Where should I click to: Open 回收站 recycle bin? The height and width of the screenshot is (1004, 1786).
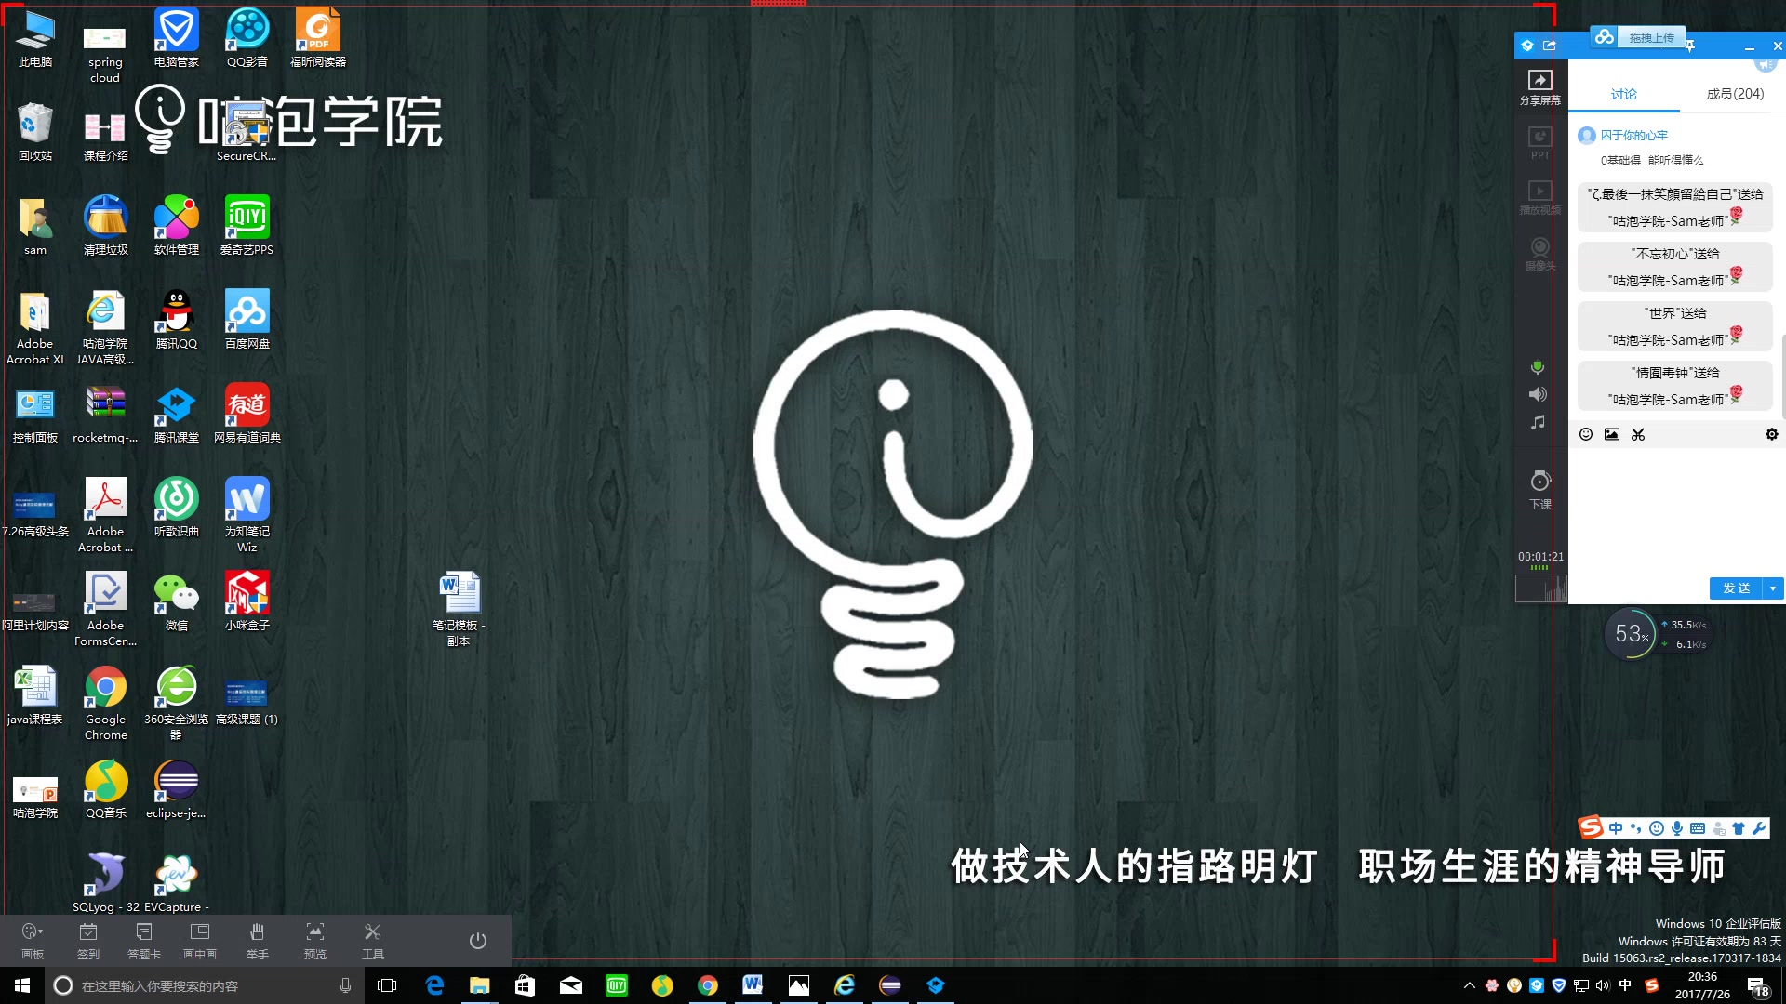click(35, 131)
